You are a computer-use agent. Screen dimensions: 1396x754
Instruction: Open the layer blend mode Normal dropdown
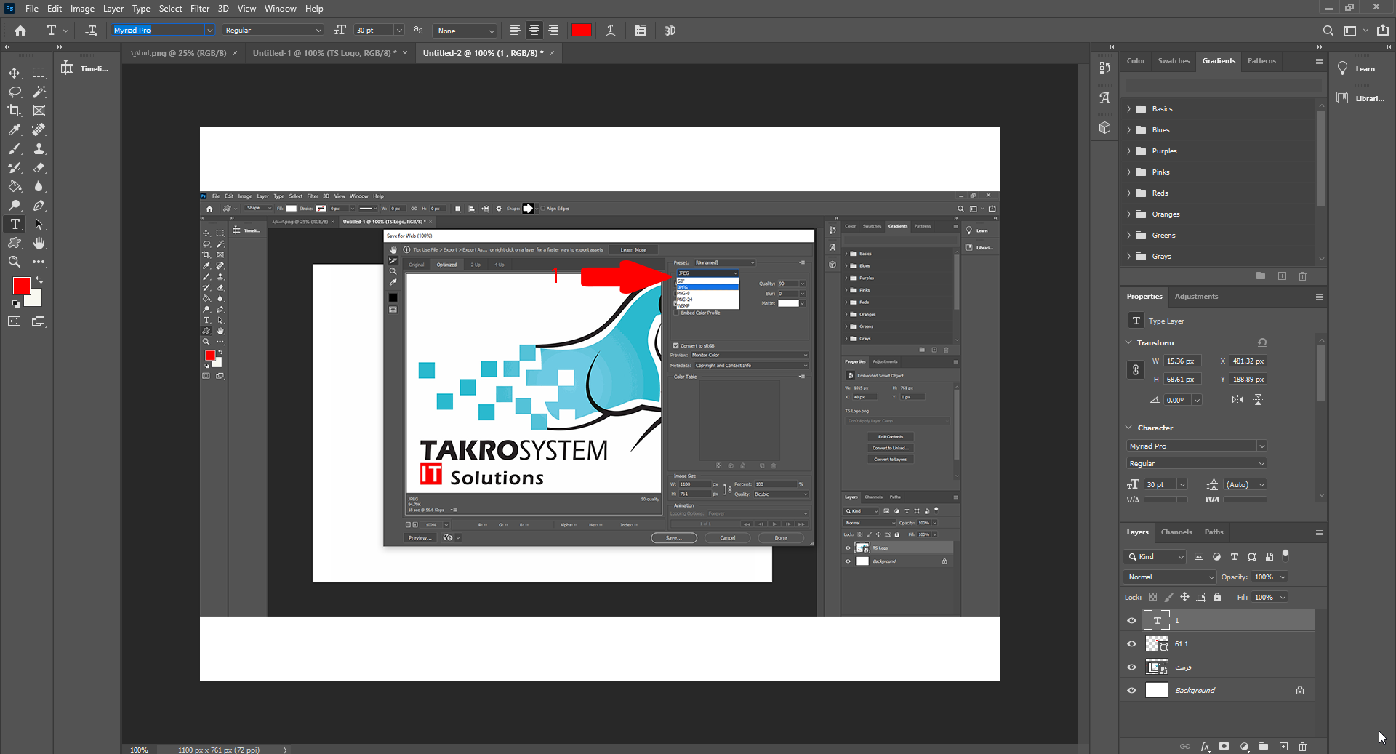click(1169, 577)
